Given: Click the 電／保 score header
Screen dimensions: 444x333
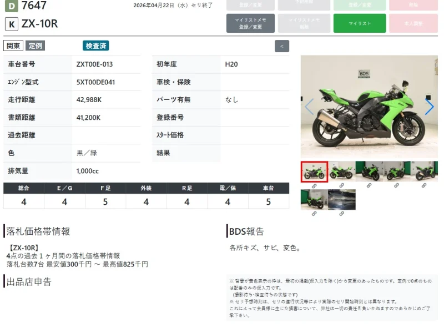Looking at the screenshot, I should tap(228, 188).
